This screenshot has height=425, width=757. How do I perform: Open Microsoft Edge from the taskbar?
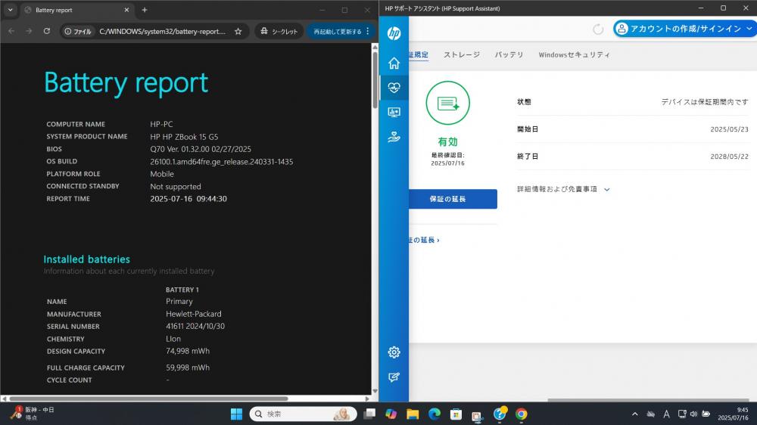point(435,414)
